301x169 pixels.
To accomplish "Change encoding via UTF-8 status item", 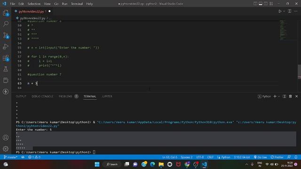I will tap(200, 157).
